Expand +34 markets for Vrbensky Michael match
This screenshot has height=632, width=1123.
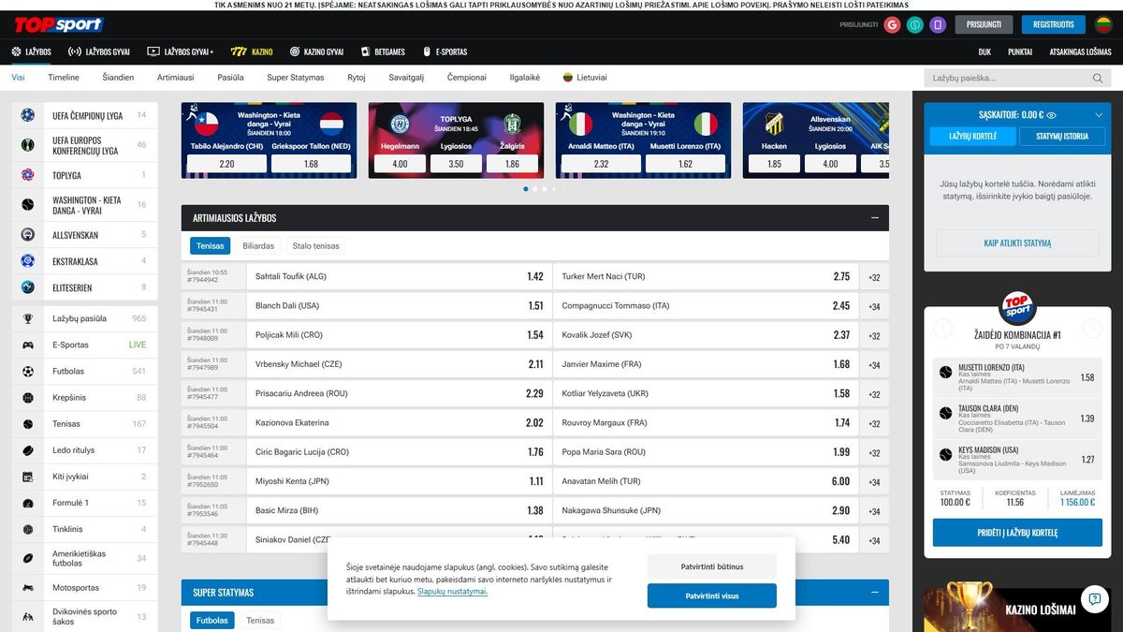(x=874, y=365)
